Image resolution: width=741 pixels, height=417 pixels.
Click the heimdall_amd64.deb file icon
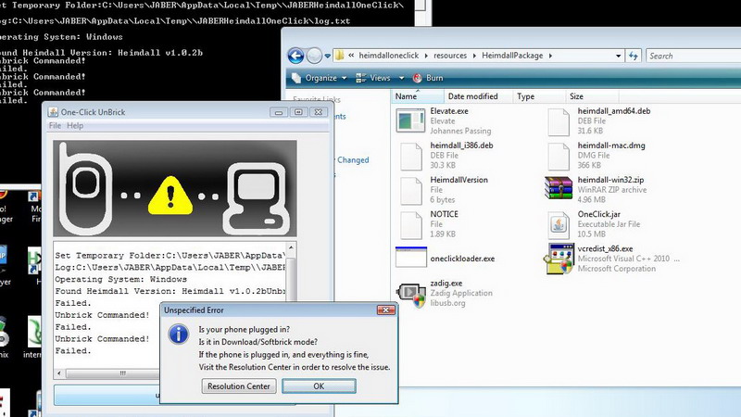559,121
